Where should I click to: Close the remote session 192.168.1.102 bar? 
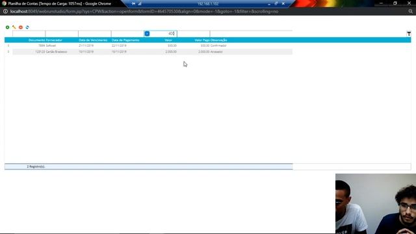[x=283, y=4]
